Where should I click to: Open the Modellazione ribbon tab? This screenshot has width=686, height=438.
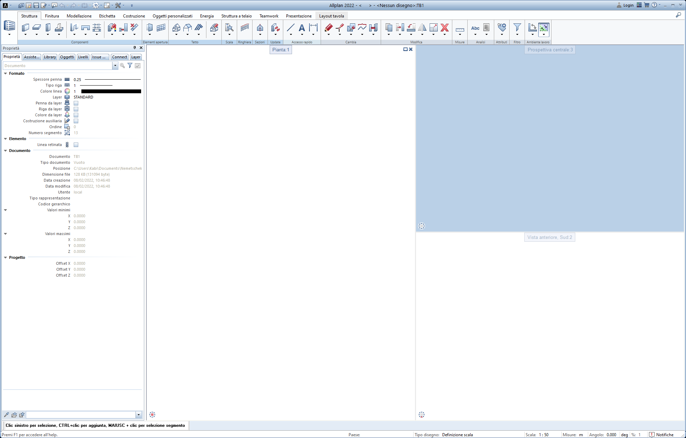coord(79,16)
